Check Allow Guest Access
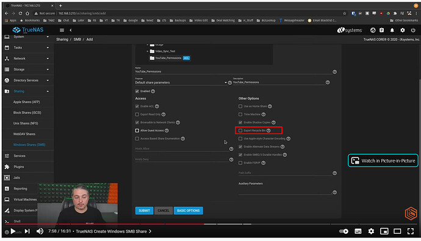Viewport: 421px width, 241px height. [137, 131]
